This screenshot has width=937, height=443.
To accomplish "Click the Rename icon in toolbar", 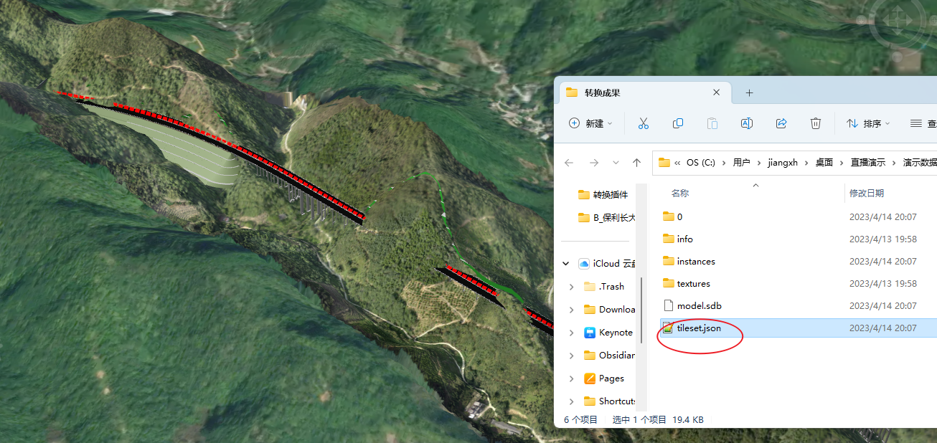I will [746, 123].
